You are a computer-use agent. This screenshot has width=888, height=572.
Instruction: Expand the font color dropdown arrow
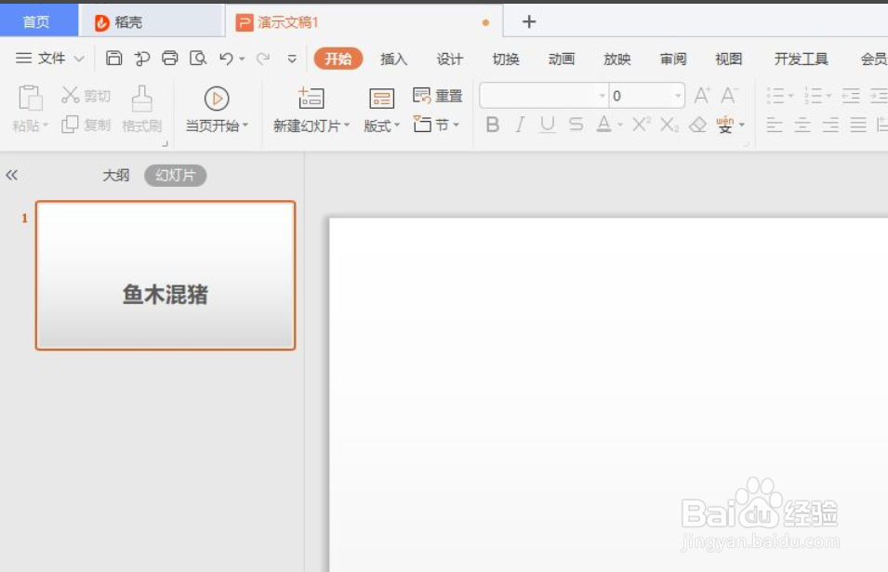617,126
